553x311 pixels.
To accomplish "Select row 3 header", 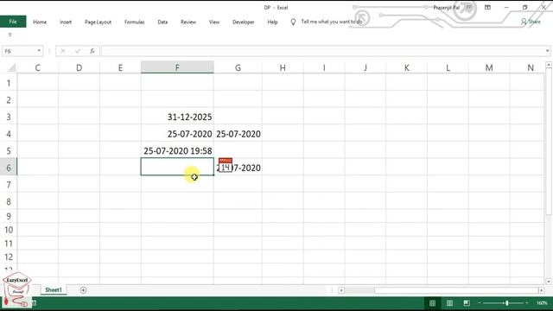I will click(x=9, y=117).
